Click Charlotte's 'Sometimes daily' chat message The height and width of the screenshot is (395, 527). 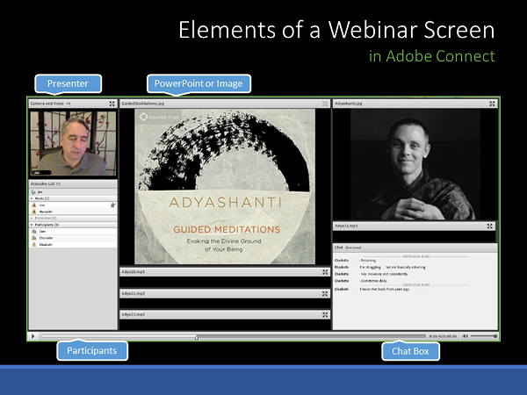tap(374, 281)
